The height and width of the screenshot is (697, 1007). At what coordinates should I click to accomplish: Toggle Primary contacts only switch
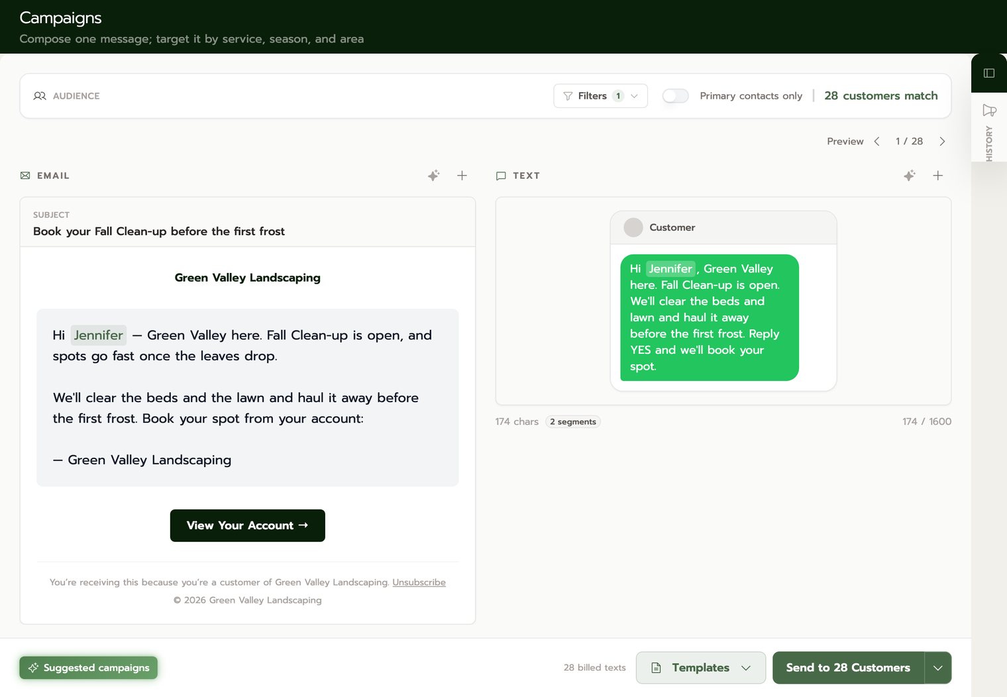tap(675, 96)
